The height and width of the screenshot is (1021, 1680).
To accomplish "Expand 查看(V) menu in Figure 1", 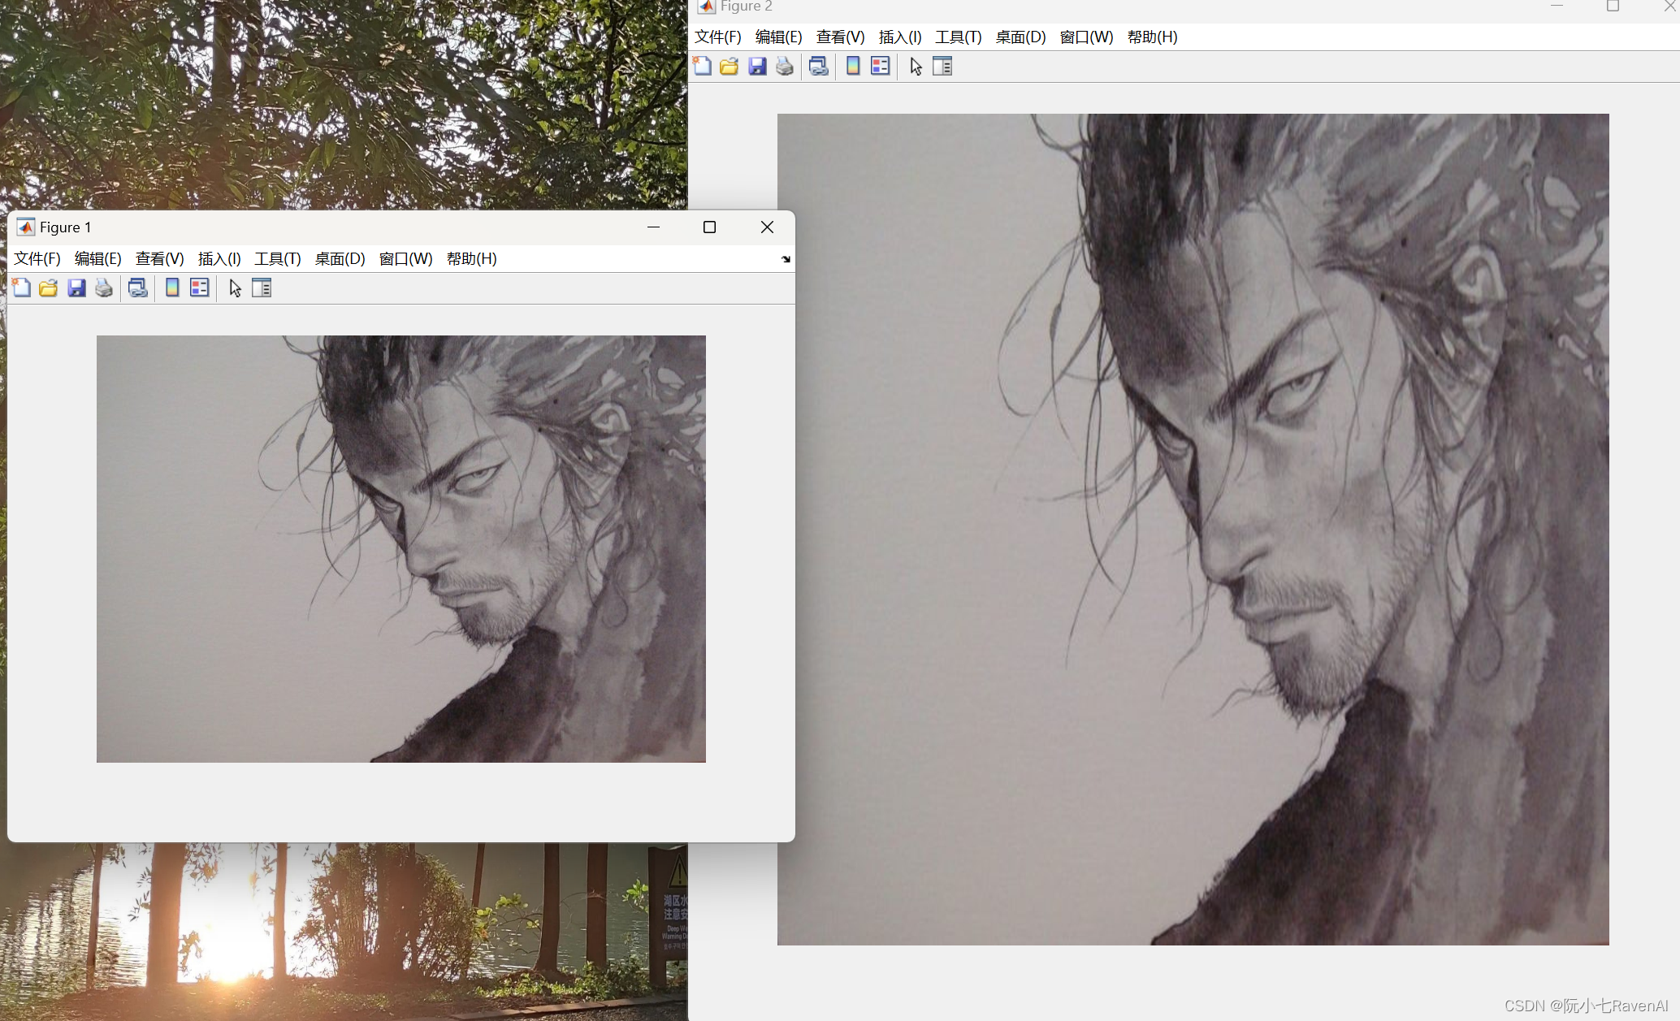I will pyautogui.click(x=159, y=258).
